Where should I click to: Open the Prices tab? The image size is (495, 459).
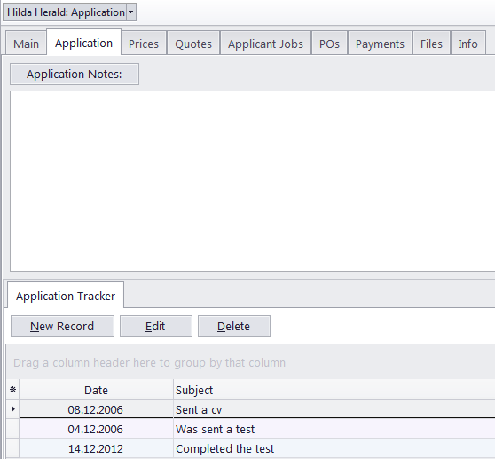[x=144, y=44]
